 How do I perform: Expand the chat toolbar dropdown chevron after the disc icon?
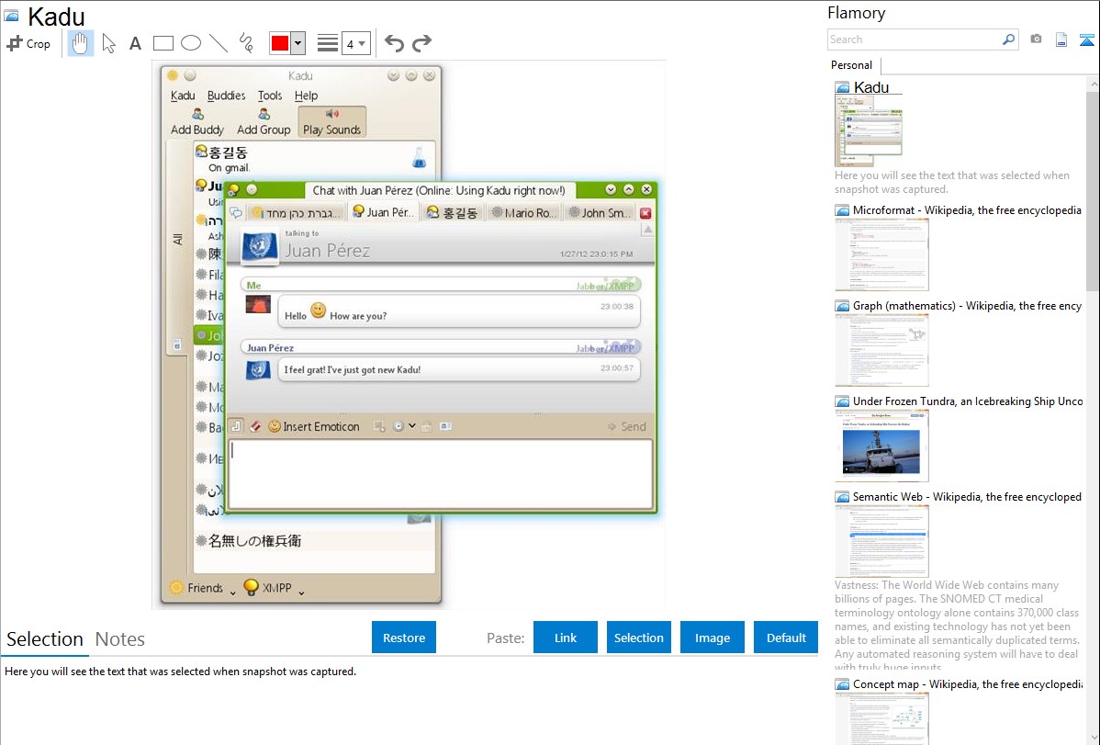[x=412, y=425]
